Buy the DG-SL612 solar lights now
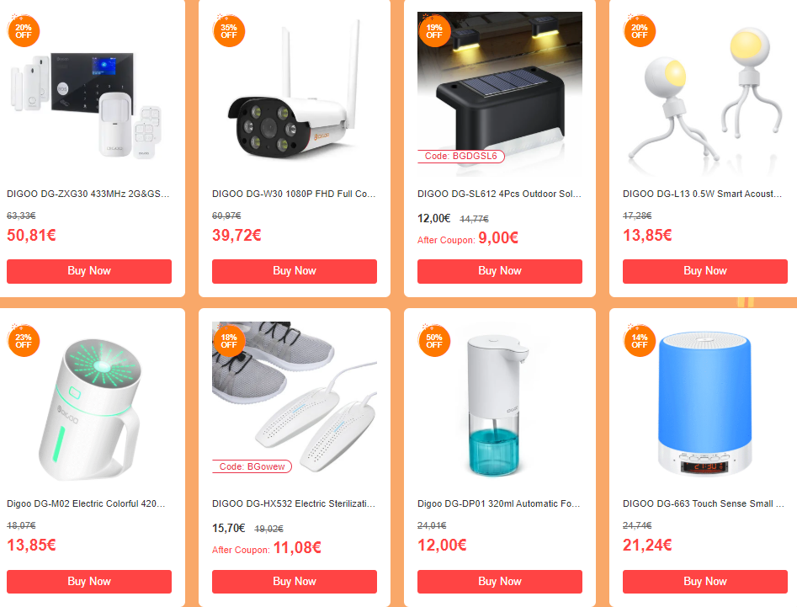 [500, 271]
